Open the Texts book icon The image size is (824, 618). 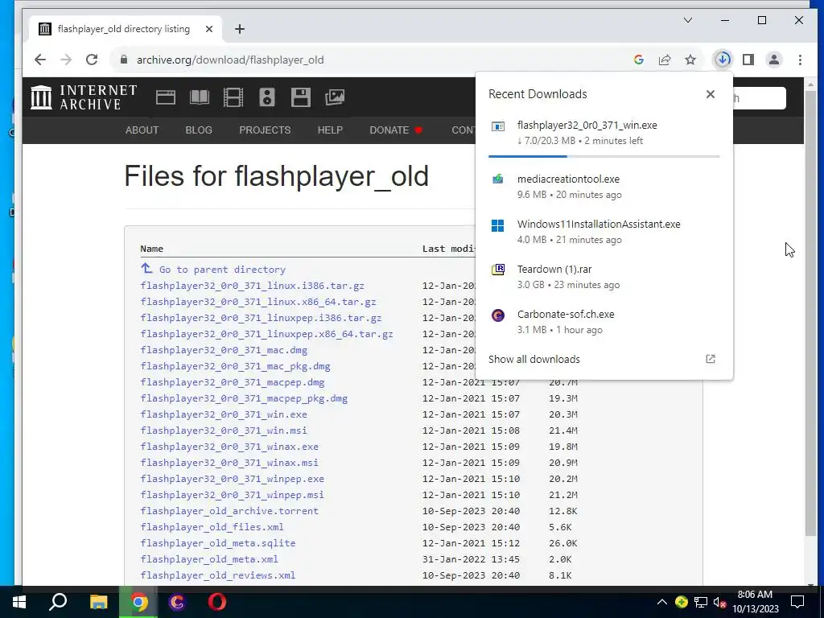200,97
